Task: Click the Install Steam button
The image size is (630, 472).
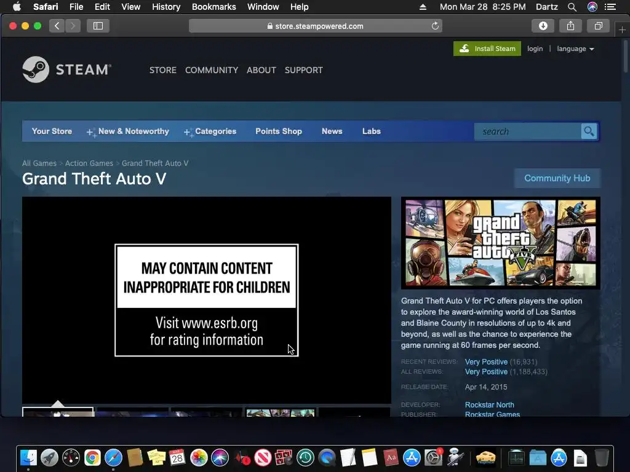Action: (487, 49)
